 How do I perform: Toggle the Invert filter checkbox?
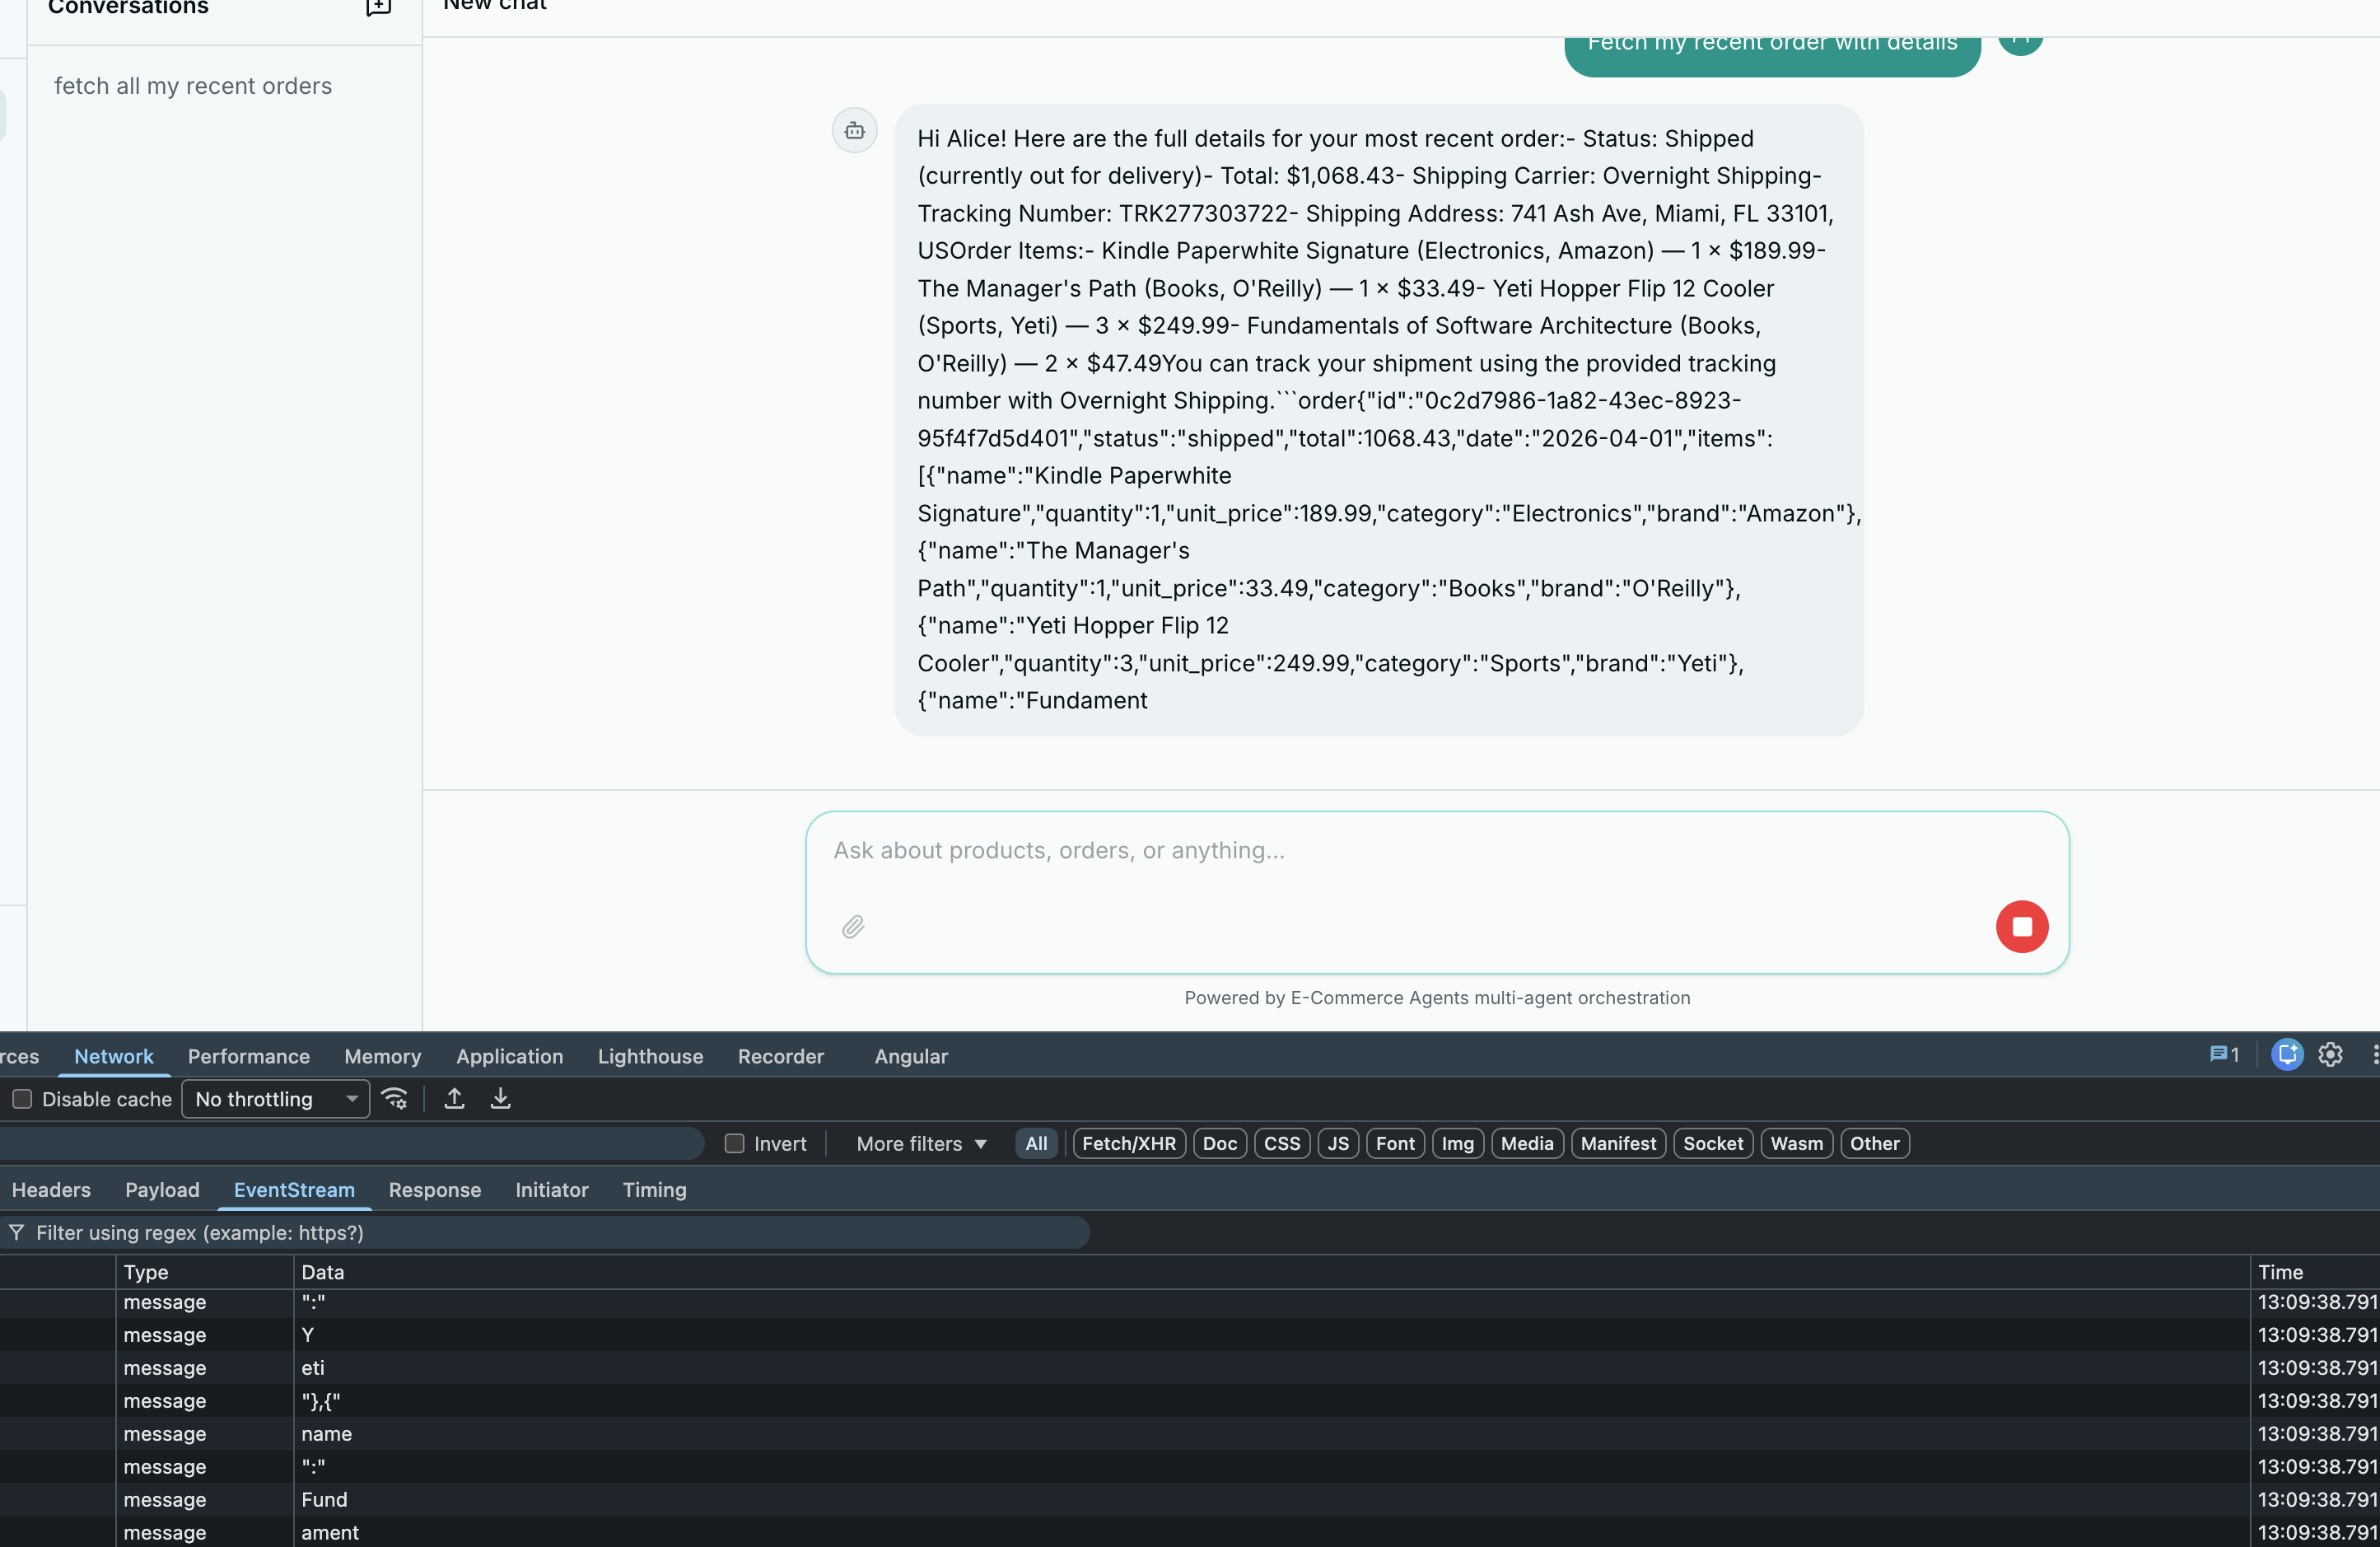[x=734, y=1143]
